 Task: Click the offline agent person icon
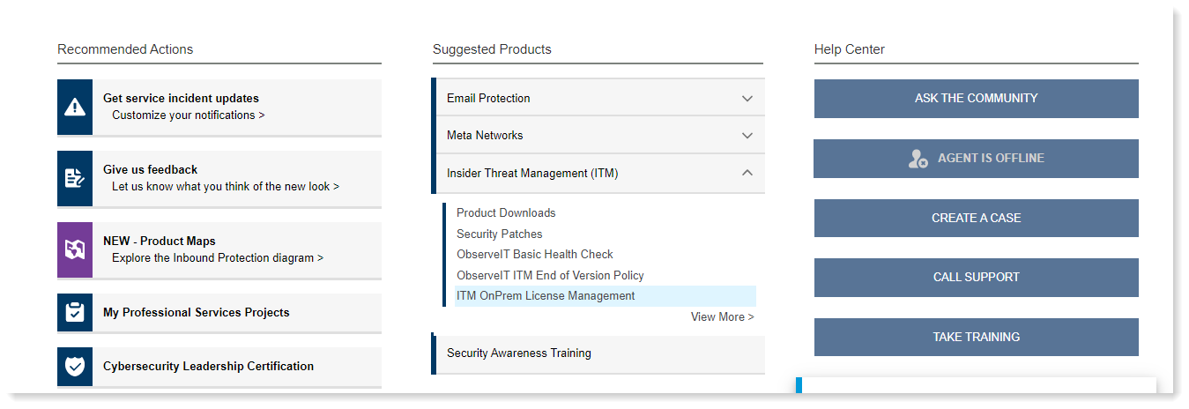click(918, 159)
